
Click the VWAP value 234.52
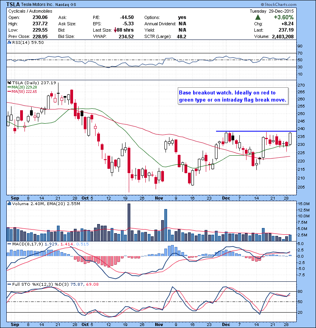126,36
